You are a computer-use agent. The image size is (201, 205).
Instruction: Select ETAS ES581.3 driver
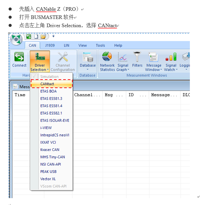(51, 99)
